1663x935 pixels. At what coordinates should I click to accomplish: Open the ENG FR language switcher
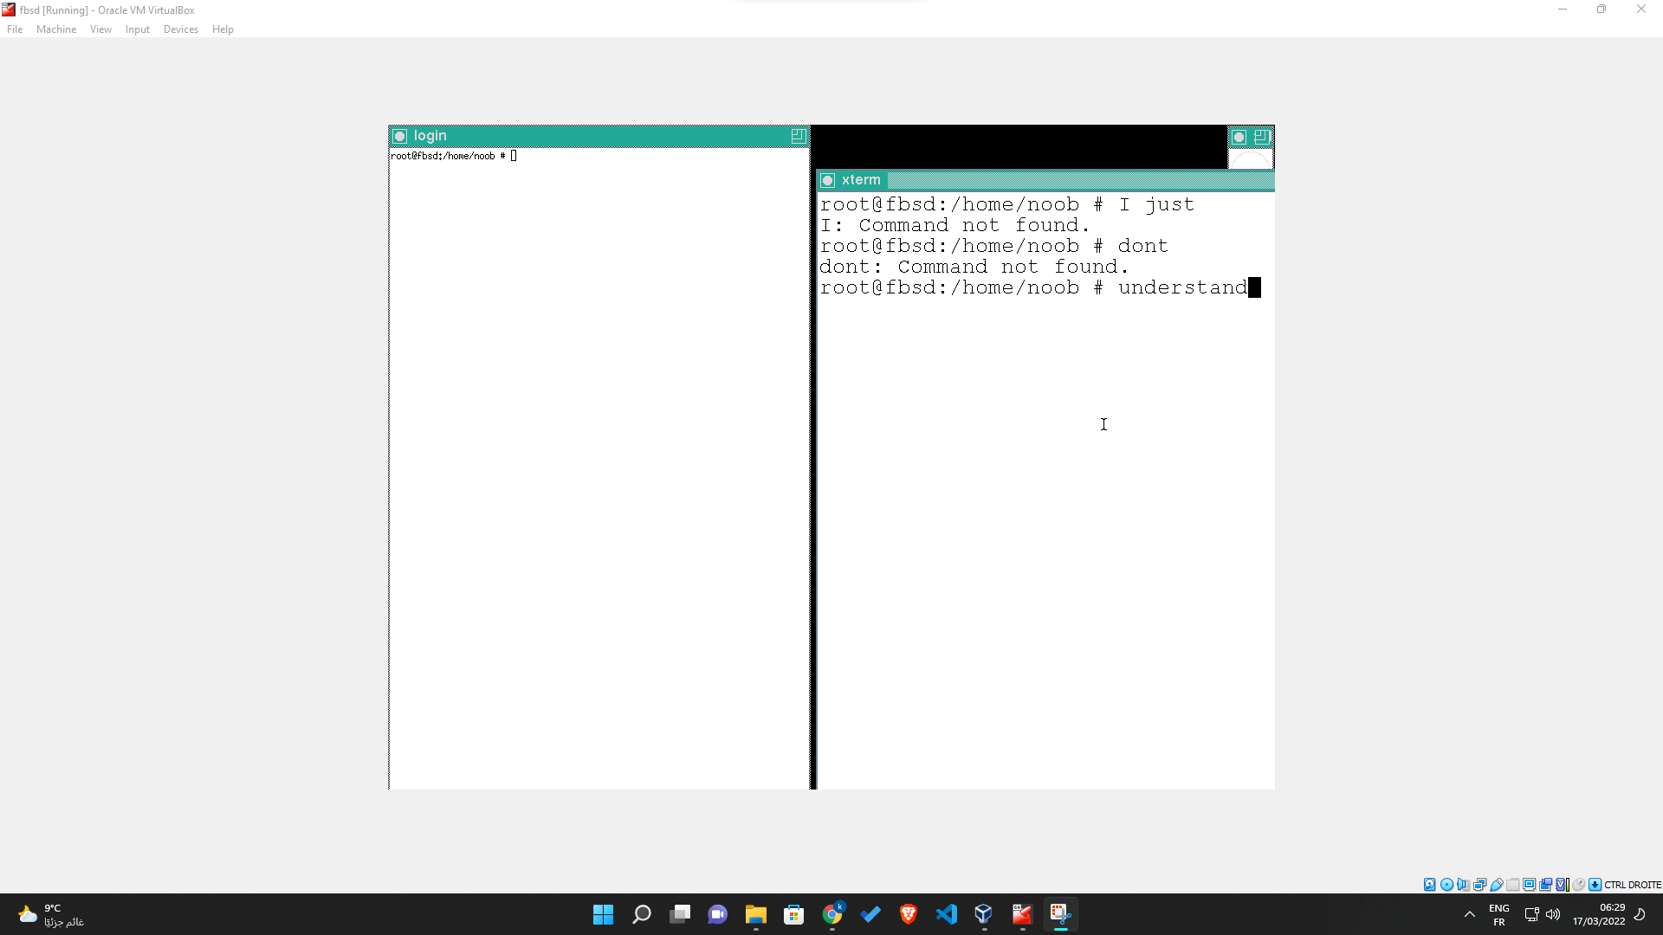pyautogui.click(x=1498, y=914)
